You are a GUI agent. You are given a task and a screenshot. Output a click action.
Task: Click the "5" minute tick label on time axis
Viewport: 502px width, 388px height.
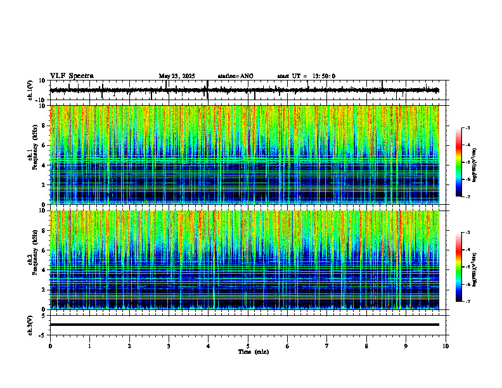click(x=248, y=346)
